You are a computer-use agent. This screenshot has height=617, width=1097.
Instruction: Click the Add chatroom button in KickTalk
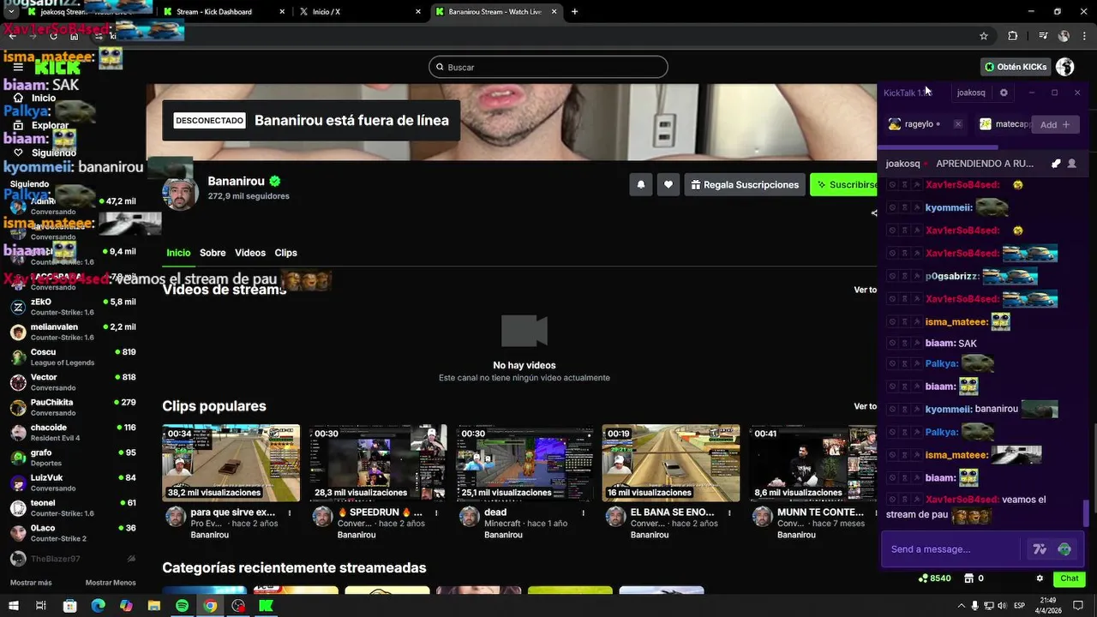(1055, 124)
